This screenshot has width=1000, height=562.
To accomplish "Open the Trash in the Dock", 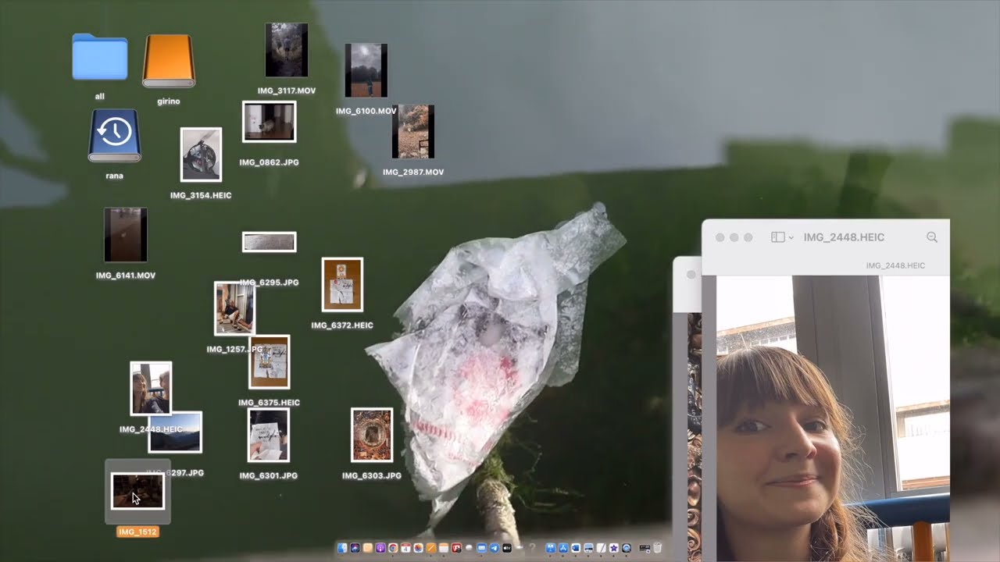I will click(x=657, y=548).
